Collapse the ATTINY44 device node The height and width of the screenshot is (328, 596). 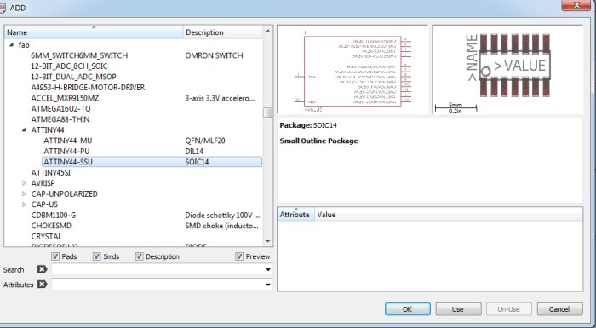24,129
